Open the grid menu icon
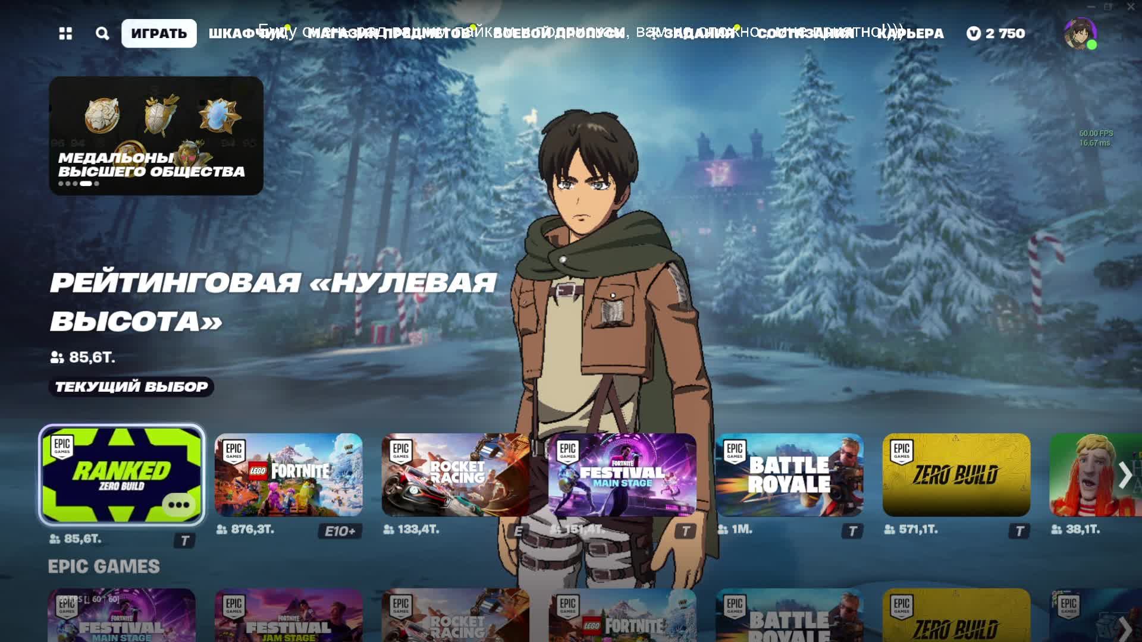The width and height of the screenshot is (1142, 642). click(x=65, y=33)
